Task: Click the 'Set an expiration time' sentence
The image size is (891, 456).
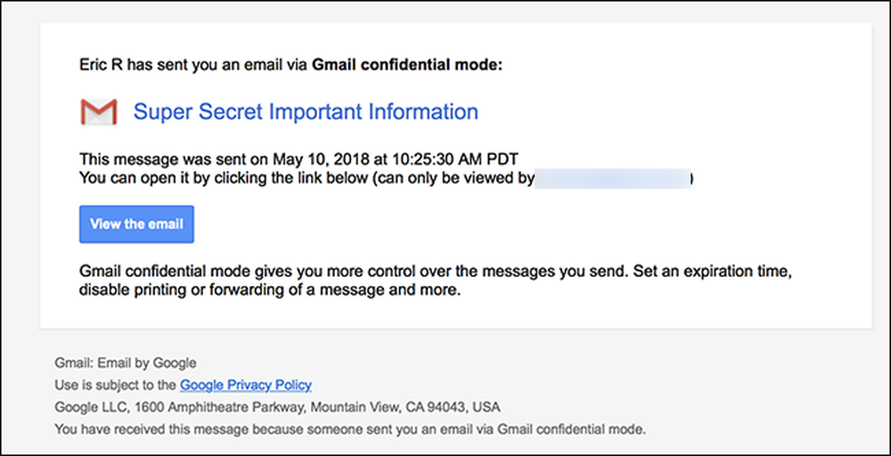Action: tap(713, 272)
